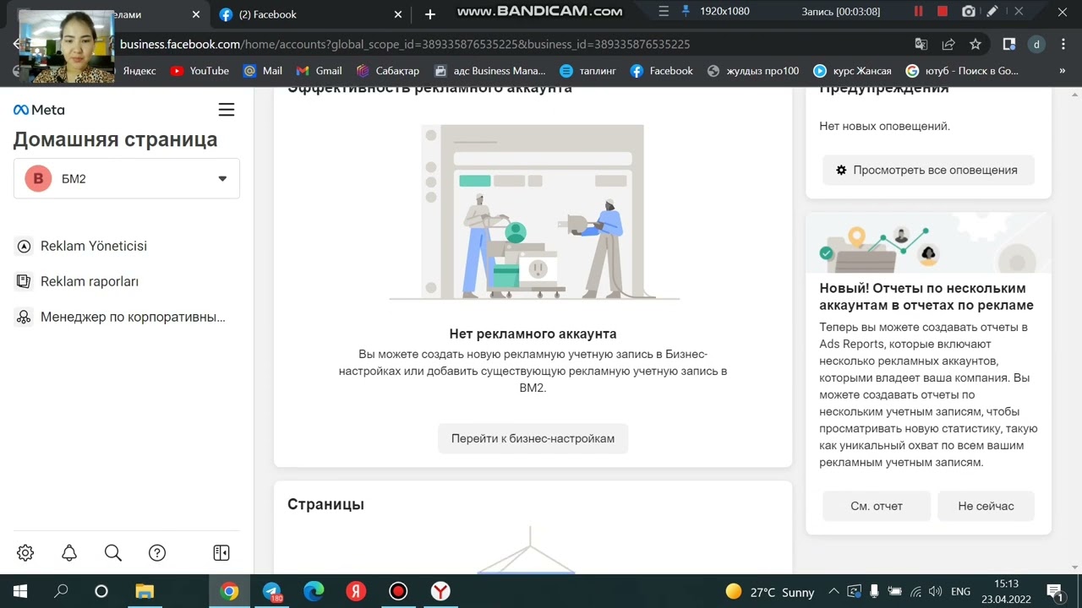Open the жулдыз про100 bookmark
The image size is (1082, 608).
753,71
